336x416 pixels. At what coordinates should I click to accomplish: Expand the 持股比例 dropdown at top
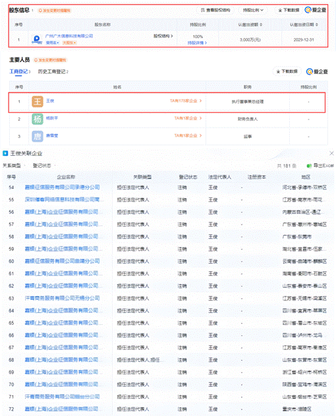[x=253, y=10]
